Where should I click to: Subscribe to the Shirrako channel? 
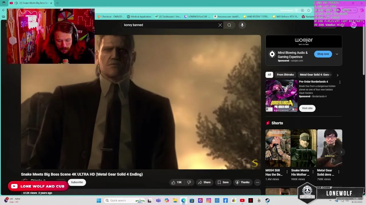(x=77, y=182)
